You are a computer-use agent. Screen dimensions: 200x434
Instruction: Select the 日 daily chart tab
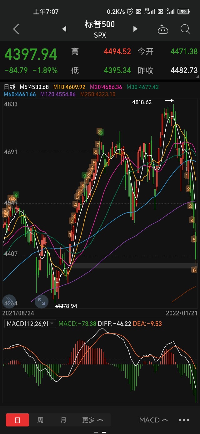(x=17, y=420)
